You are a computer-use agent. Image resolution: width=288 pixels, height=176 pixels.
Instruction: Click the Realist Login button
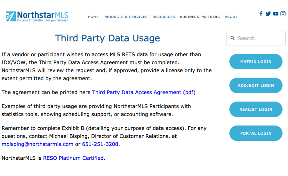(256, 109)
